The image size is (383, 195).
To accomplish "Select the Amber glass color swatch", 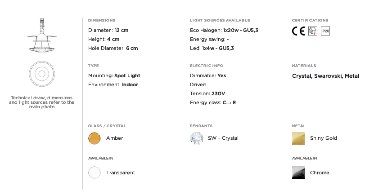I will pyautogui.click(x=94, y=138).
